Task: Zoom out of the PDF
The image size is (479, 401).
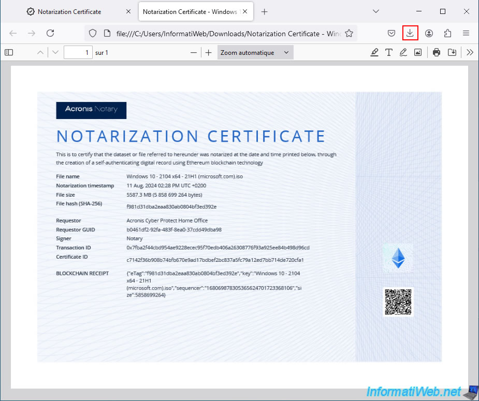Action: (193, 52)
